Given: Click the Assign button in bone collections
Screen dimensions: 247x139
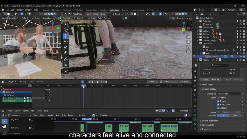Looking at the screenshot, I should (x=206, y=79).
